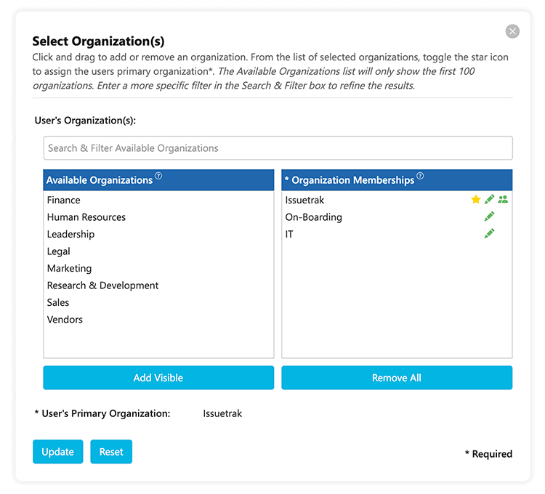Select IT in Organization Memberships
Image resolution: width=545 pixels, height=494 pixels.
click(397, 234)
